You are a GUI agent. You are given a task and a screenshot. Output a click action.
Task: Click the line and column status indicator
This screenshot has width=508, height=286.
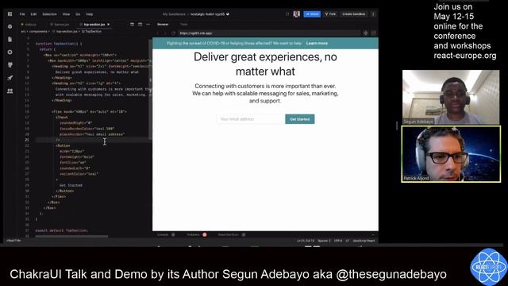[305, 241]
